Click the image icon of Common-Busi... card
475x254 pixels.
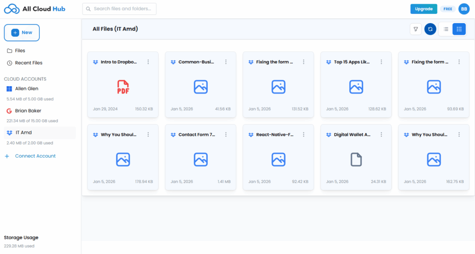pyautogui.click(x=200, y=87)
